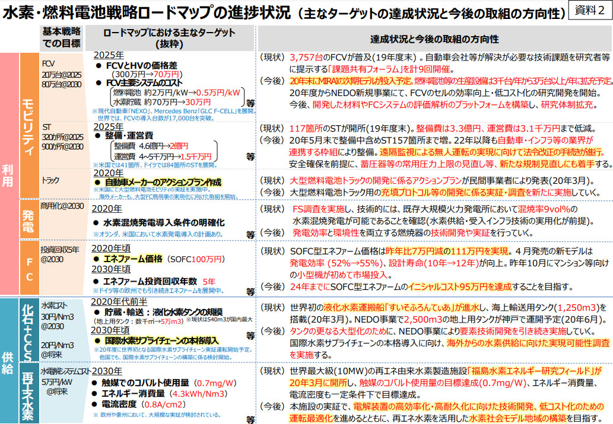Click highlighted 水素社会モデル地域の構築 text

517,418
